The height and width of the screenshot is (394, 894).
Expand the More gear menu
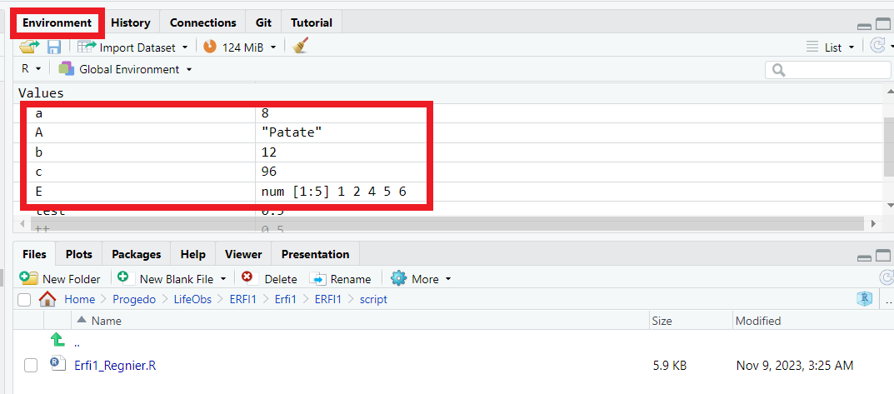click(422, 278)
